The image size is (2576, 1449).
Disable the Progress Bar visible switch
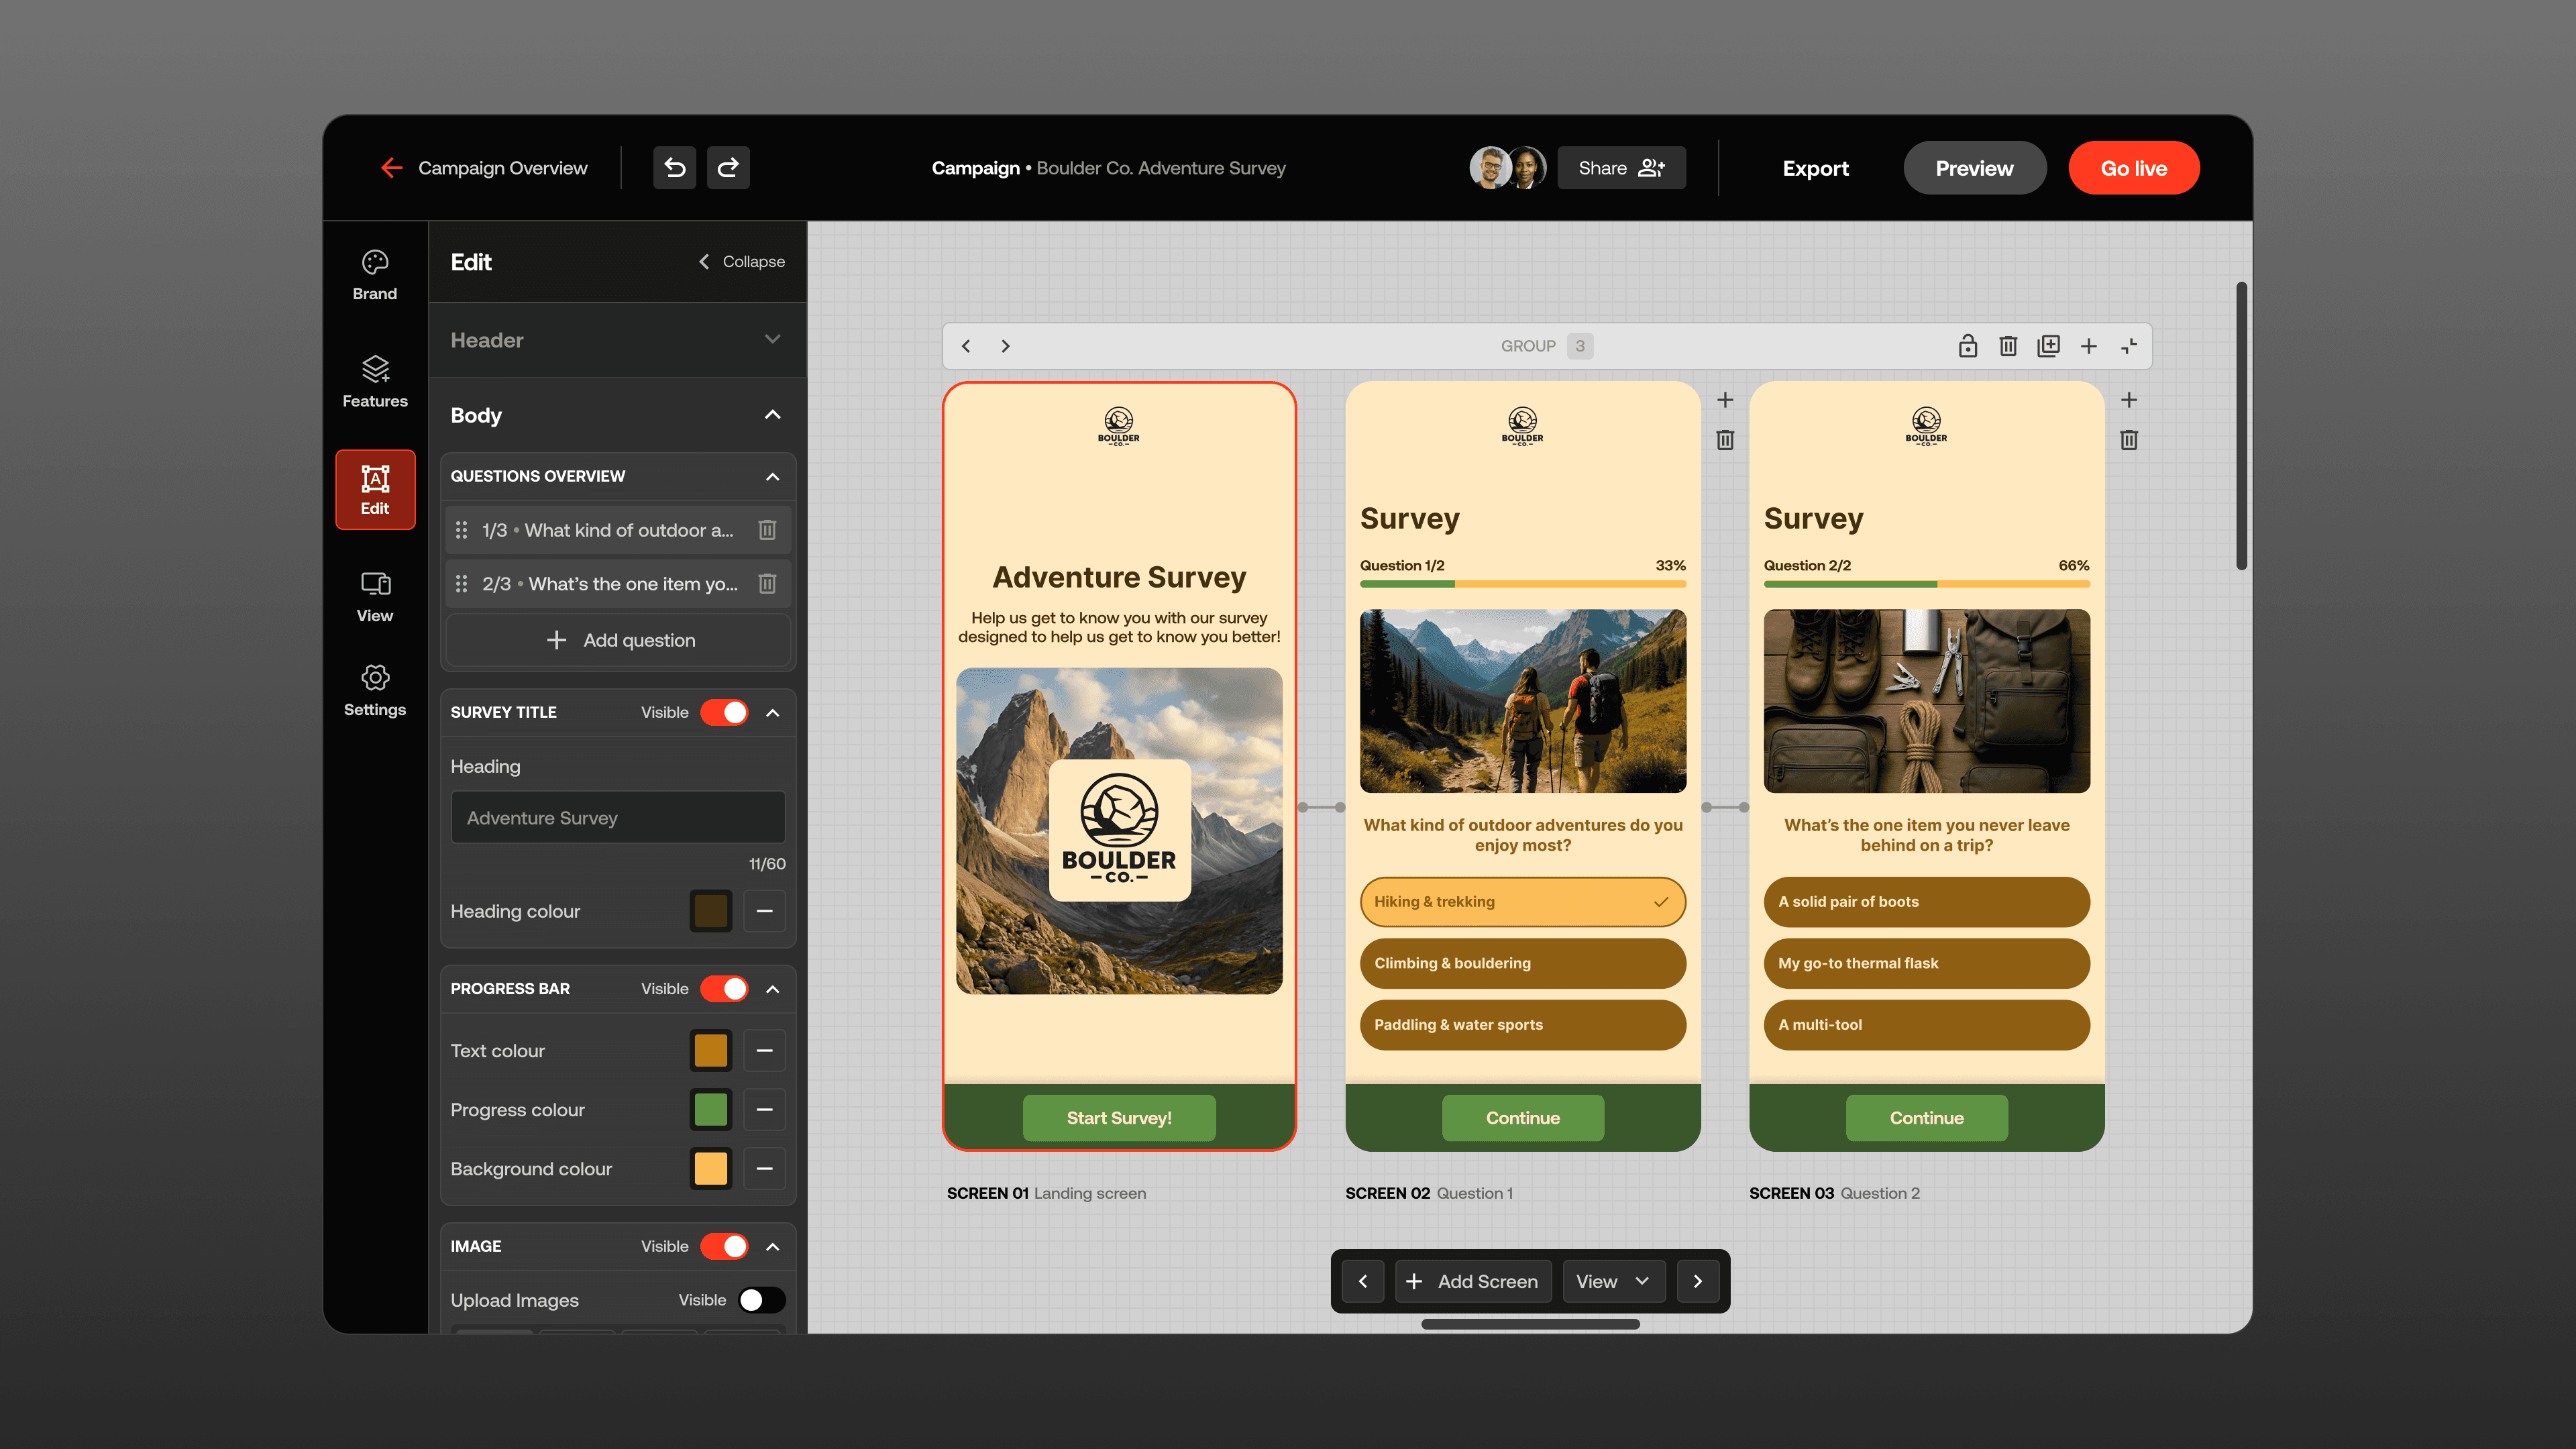724,988
